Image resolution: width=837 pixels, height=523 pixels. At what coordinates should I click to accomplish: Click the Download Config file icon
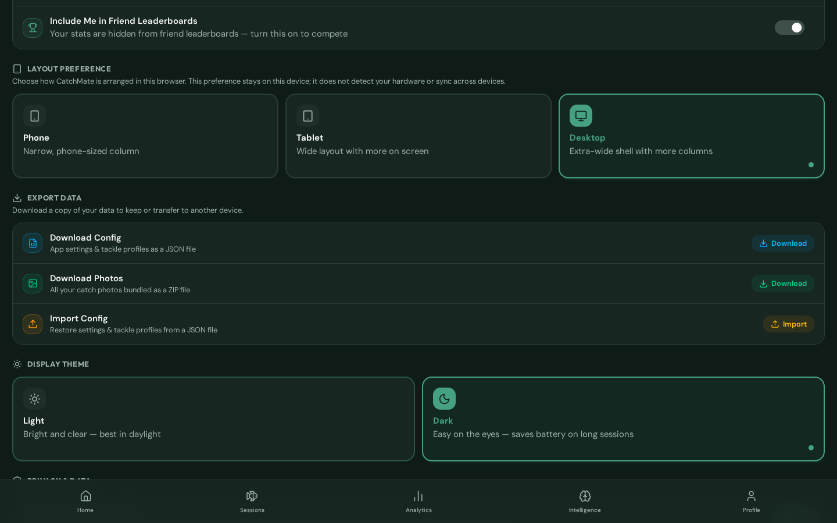coord(33,243)
